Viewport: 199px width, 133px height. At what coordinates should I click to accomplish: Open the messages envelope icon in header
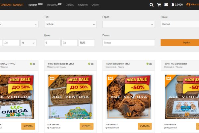pos(166,5)
